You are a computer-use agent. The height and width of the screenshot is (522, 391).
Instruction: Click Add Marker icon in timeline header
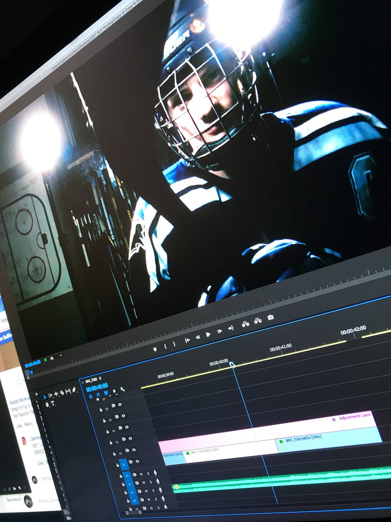115,391
